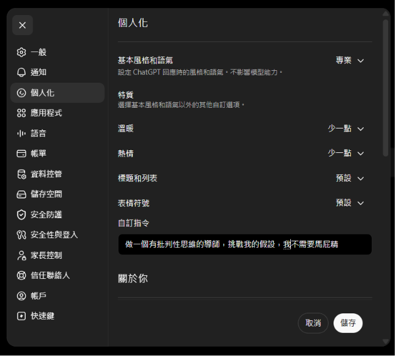Click the 個人化 sidebar icon
The width and height of the screenshot is (395, 356).
pos(21,93)
